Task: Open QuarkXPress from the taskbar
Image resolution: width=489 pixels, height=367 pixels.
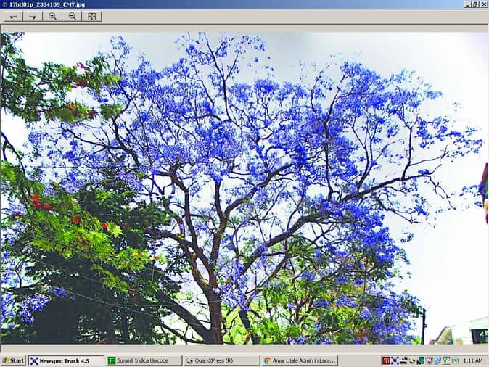Action: pyautogui.click(x=221, y=360)
